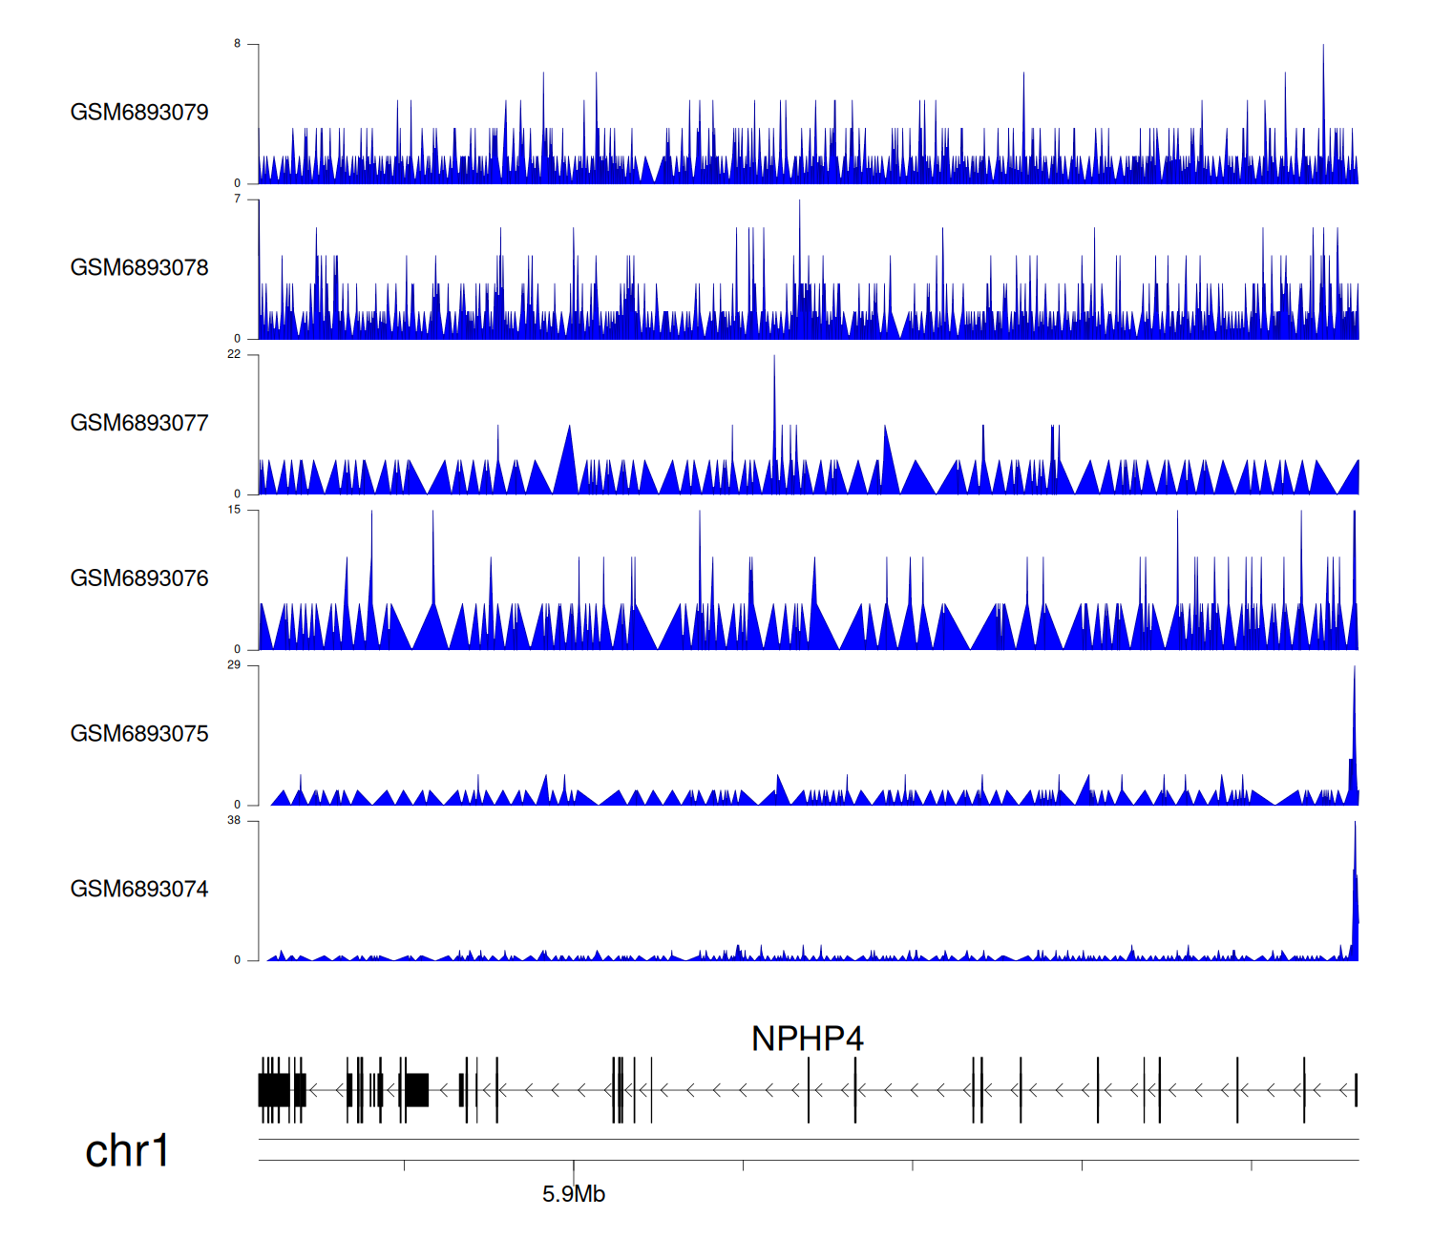
Task: Select the GSM6893078 track label
Action: (139, 268)
